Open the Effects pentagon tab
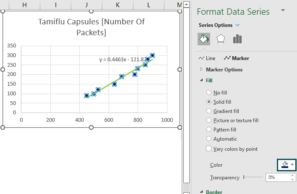Screen dimensions: 297x194 tap(221, 39)
